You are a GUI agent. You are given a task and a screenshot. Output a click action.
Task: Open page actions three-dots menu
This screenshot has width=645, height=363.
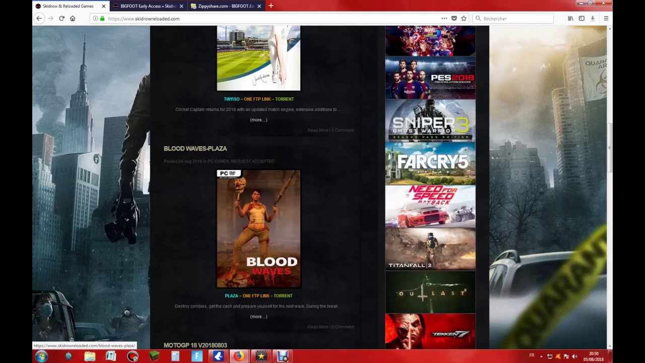(x=444, y=19)
